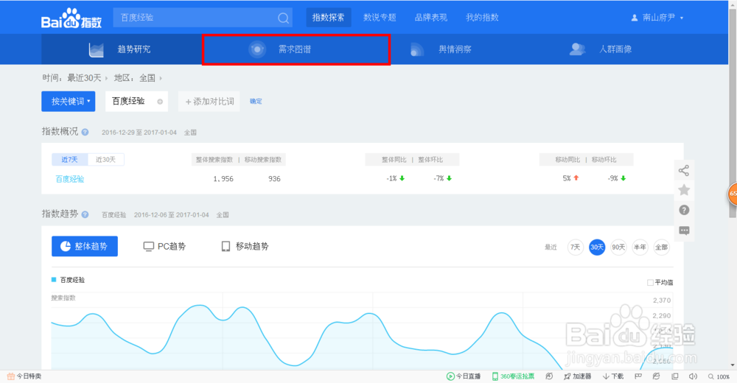Click the 整体搜索指数 column header
This screenshot has height=383, width=737.
(214, 159)
